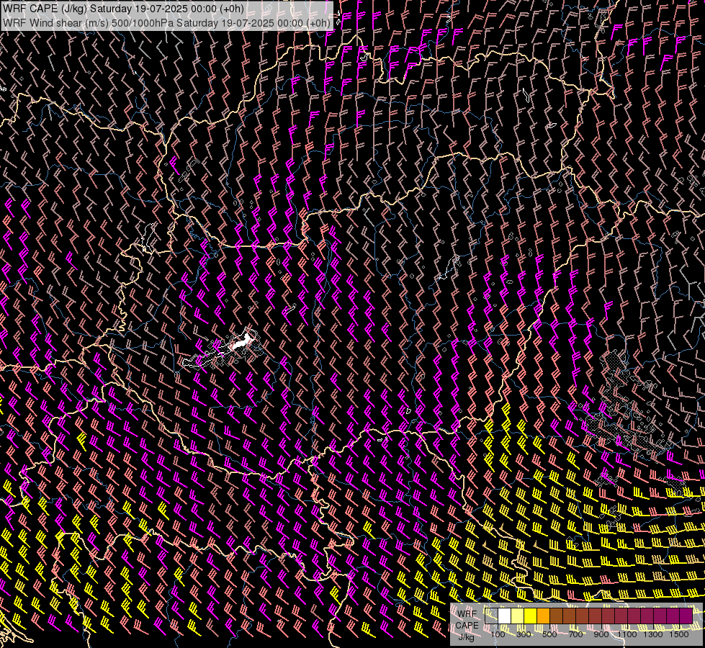This screenshot has width=705, height=648.
Task: Select the last purple legend swatch
Action: pyautogui.click(x=686, y=616)
